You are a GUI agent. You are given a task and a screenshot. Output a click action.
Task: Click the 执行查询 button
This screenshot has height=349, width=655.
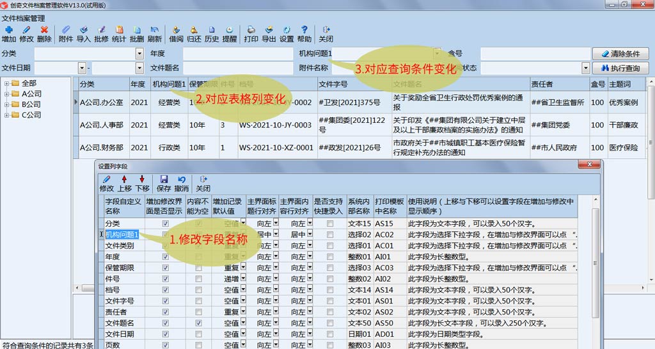(x=620, y=68)
